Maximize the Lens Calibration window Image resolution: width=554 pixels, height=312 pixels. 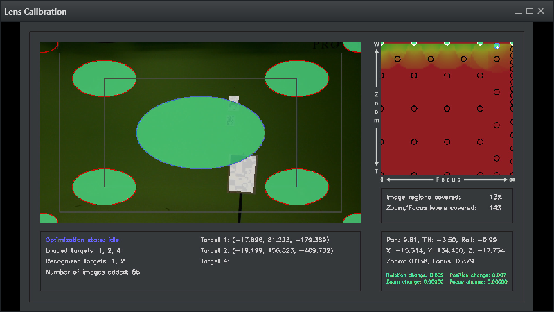pos(530,12)
